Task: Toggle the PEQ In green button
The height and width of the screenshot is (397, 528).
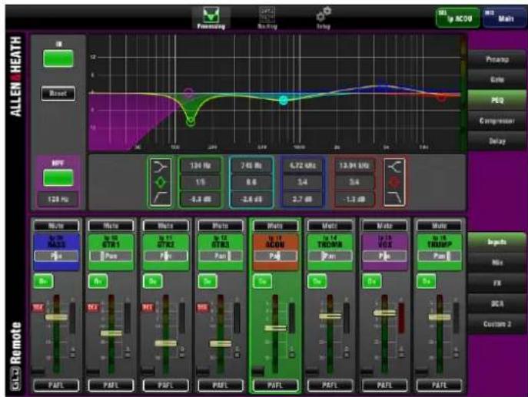Action: (58, 58)
